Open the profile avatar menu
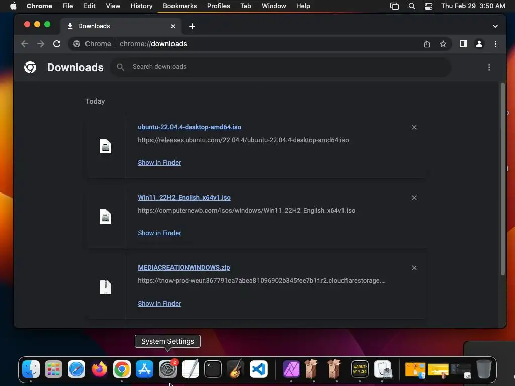The image size is (515, 386). coord(479,44)
